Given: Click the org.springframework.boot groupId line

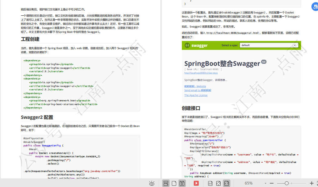Looking at the screenshot, I should [x=59, y=100].
